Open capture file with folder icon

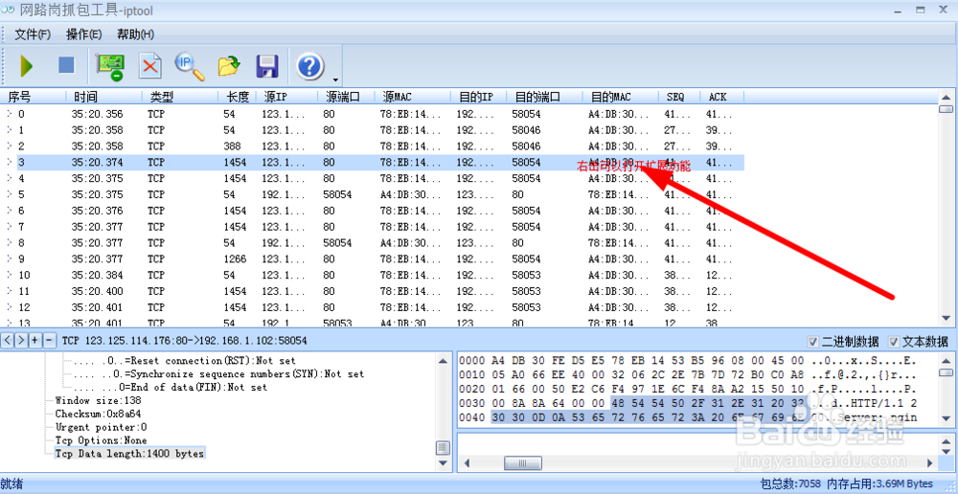(229, 66)
